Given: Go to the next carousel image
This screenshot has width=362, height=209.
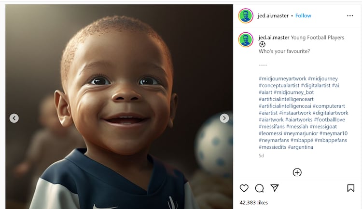Looking at the screenshot, I should pos(224,118).
